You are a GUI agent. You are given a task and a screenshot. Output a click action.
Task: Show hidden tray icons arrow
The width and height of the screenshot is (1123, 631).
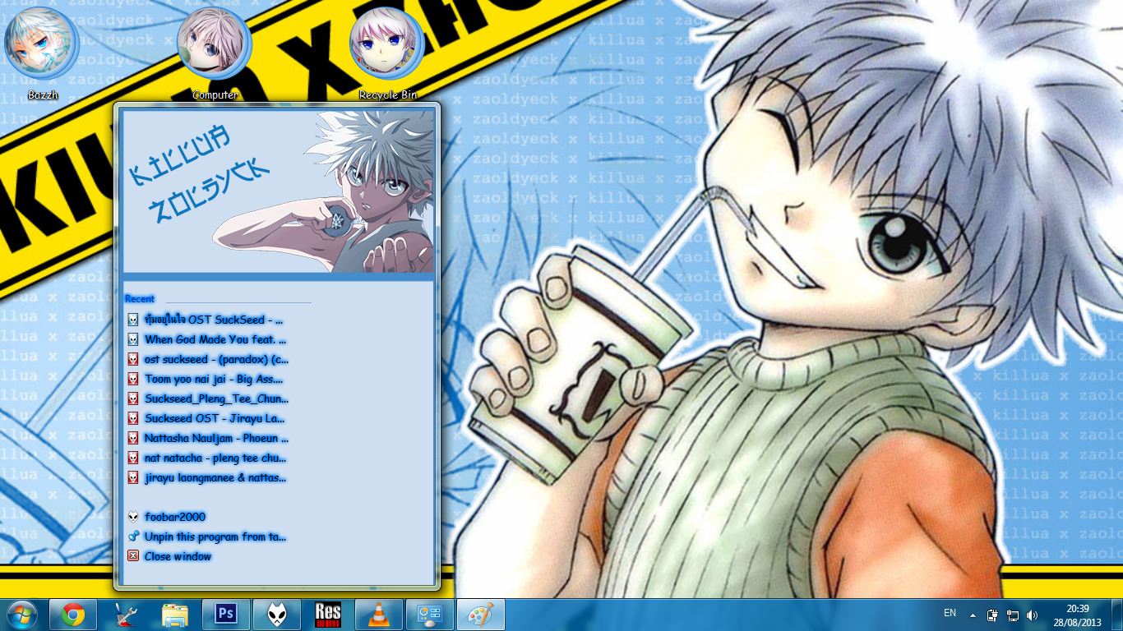(973, 615)
